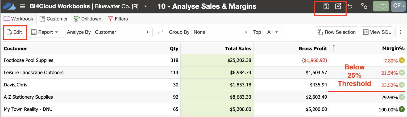The image size is (407, 117).
Task: Expand the Group By None selector
Action: click(x=221, y=32)
